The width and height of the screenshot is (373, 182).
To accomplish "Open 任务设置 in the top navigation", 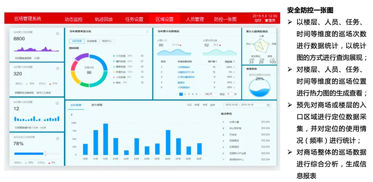I will tap(134, 19).
